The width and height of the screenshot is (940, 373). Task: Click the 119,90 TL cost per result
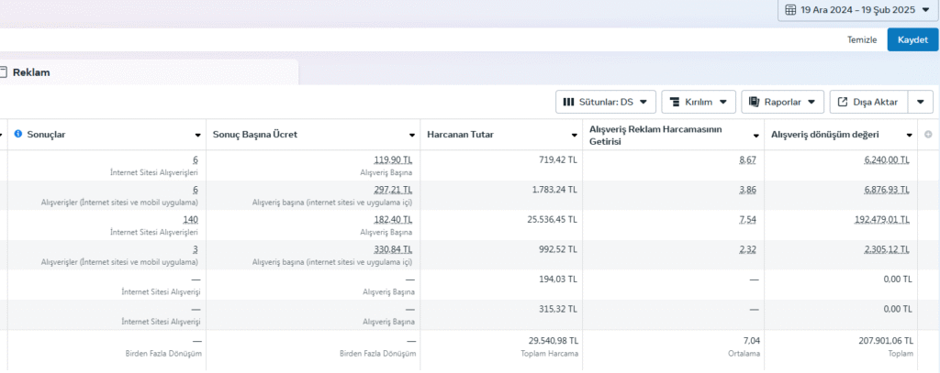coord(393,159)
